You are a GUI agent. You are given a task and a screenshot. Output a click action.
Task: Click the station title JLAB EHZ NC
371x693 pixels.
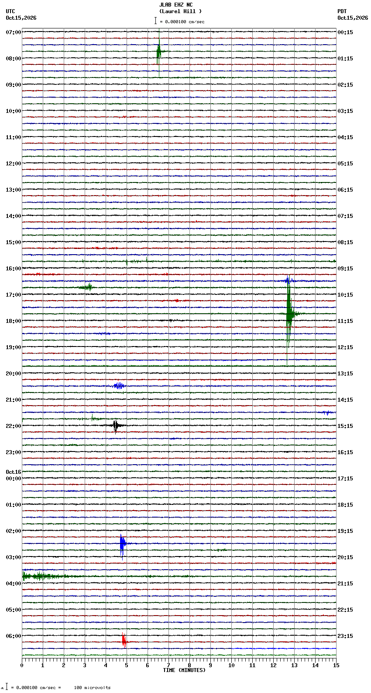175,5
